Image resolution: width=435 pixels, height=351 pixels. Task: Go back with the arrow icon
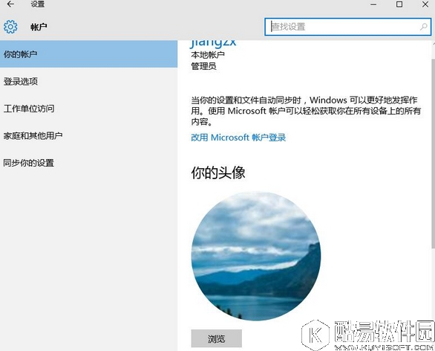coord(10,4)
